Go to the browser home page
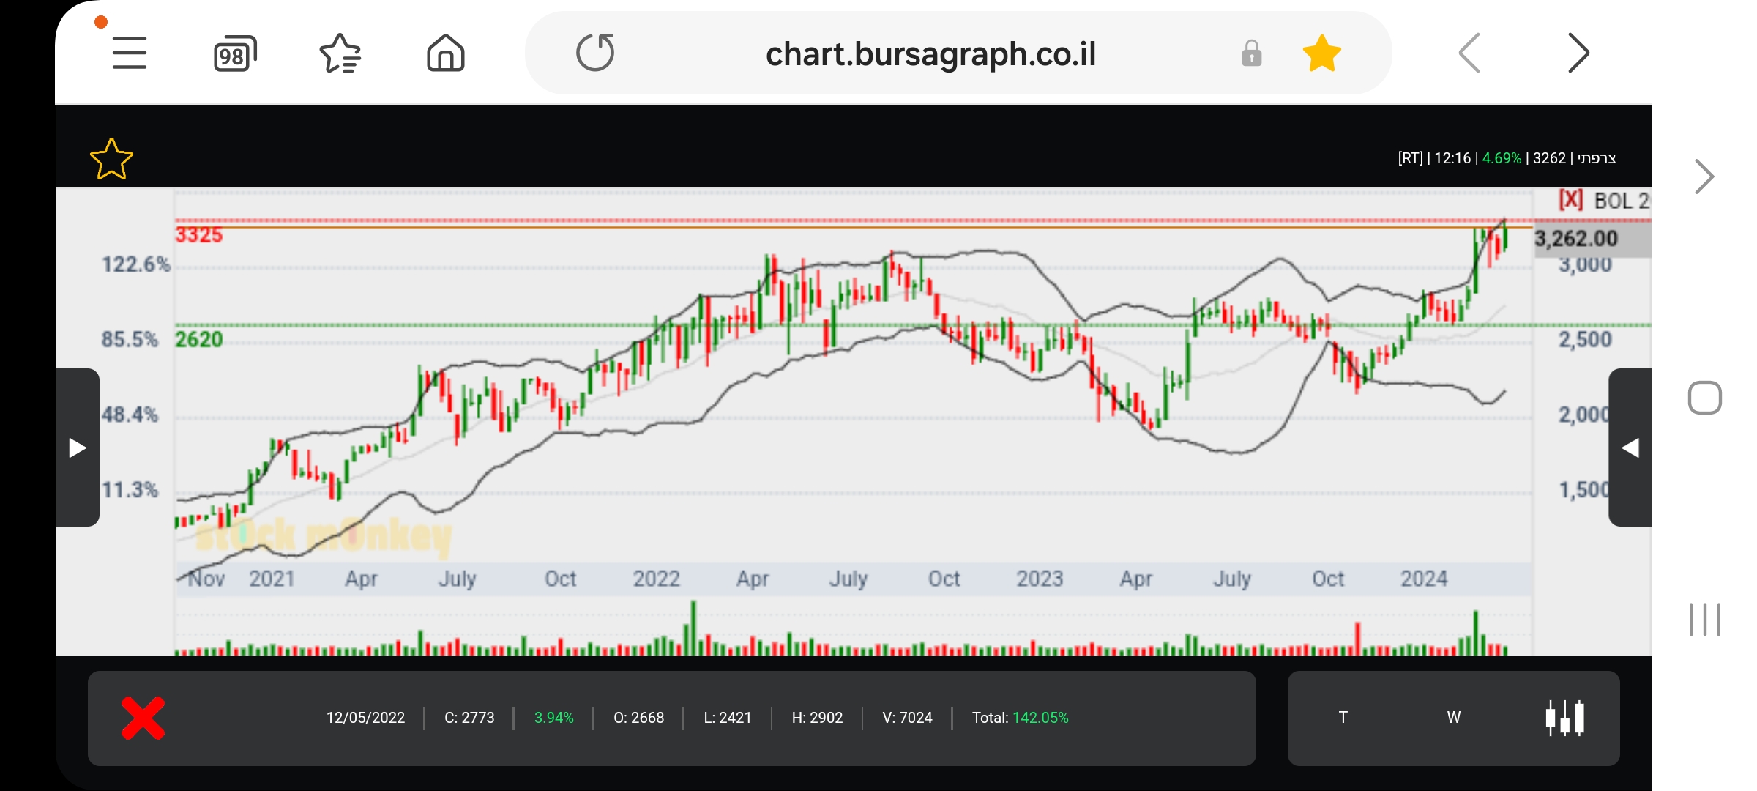The width and height of the screenshot is (1757, 791). click(445, 53)
